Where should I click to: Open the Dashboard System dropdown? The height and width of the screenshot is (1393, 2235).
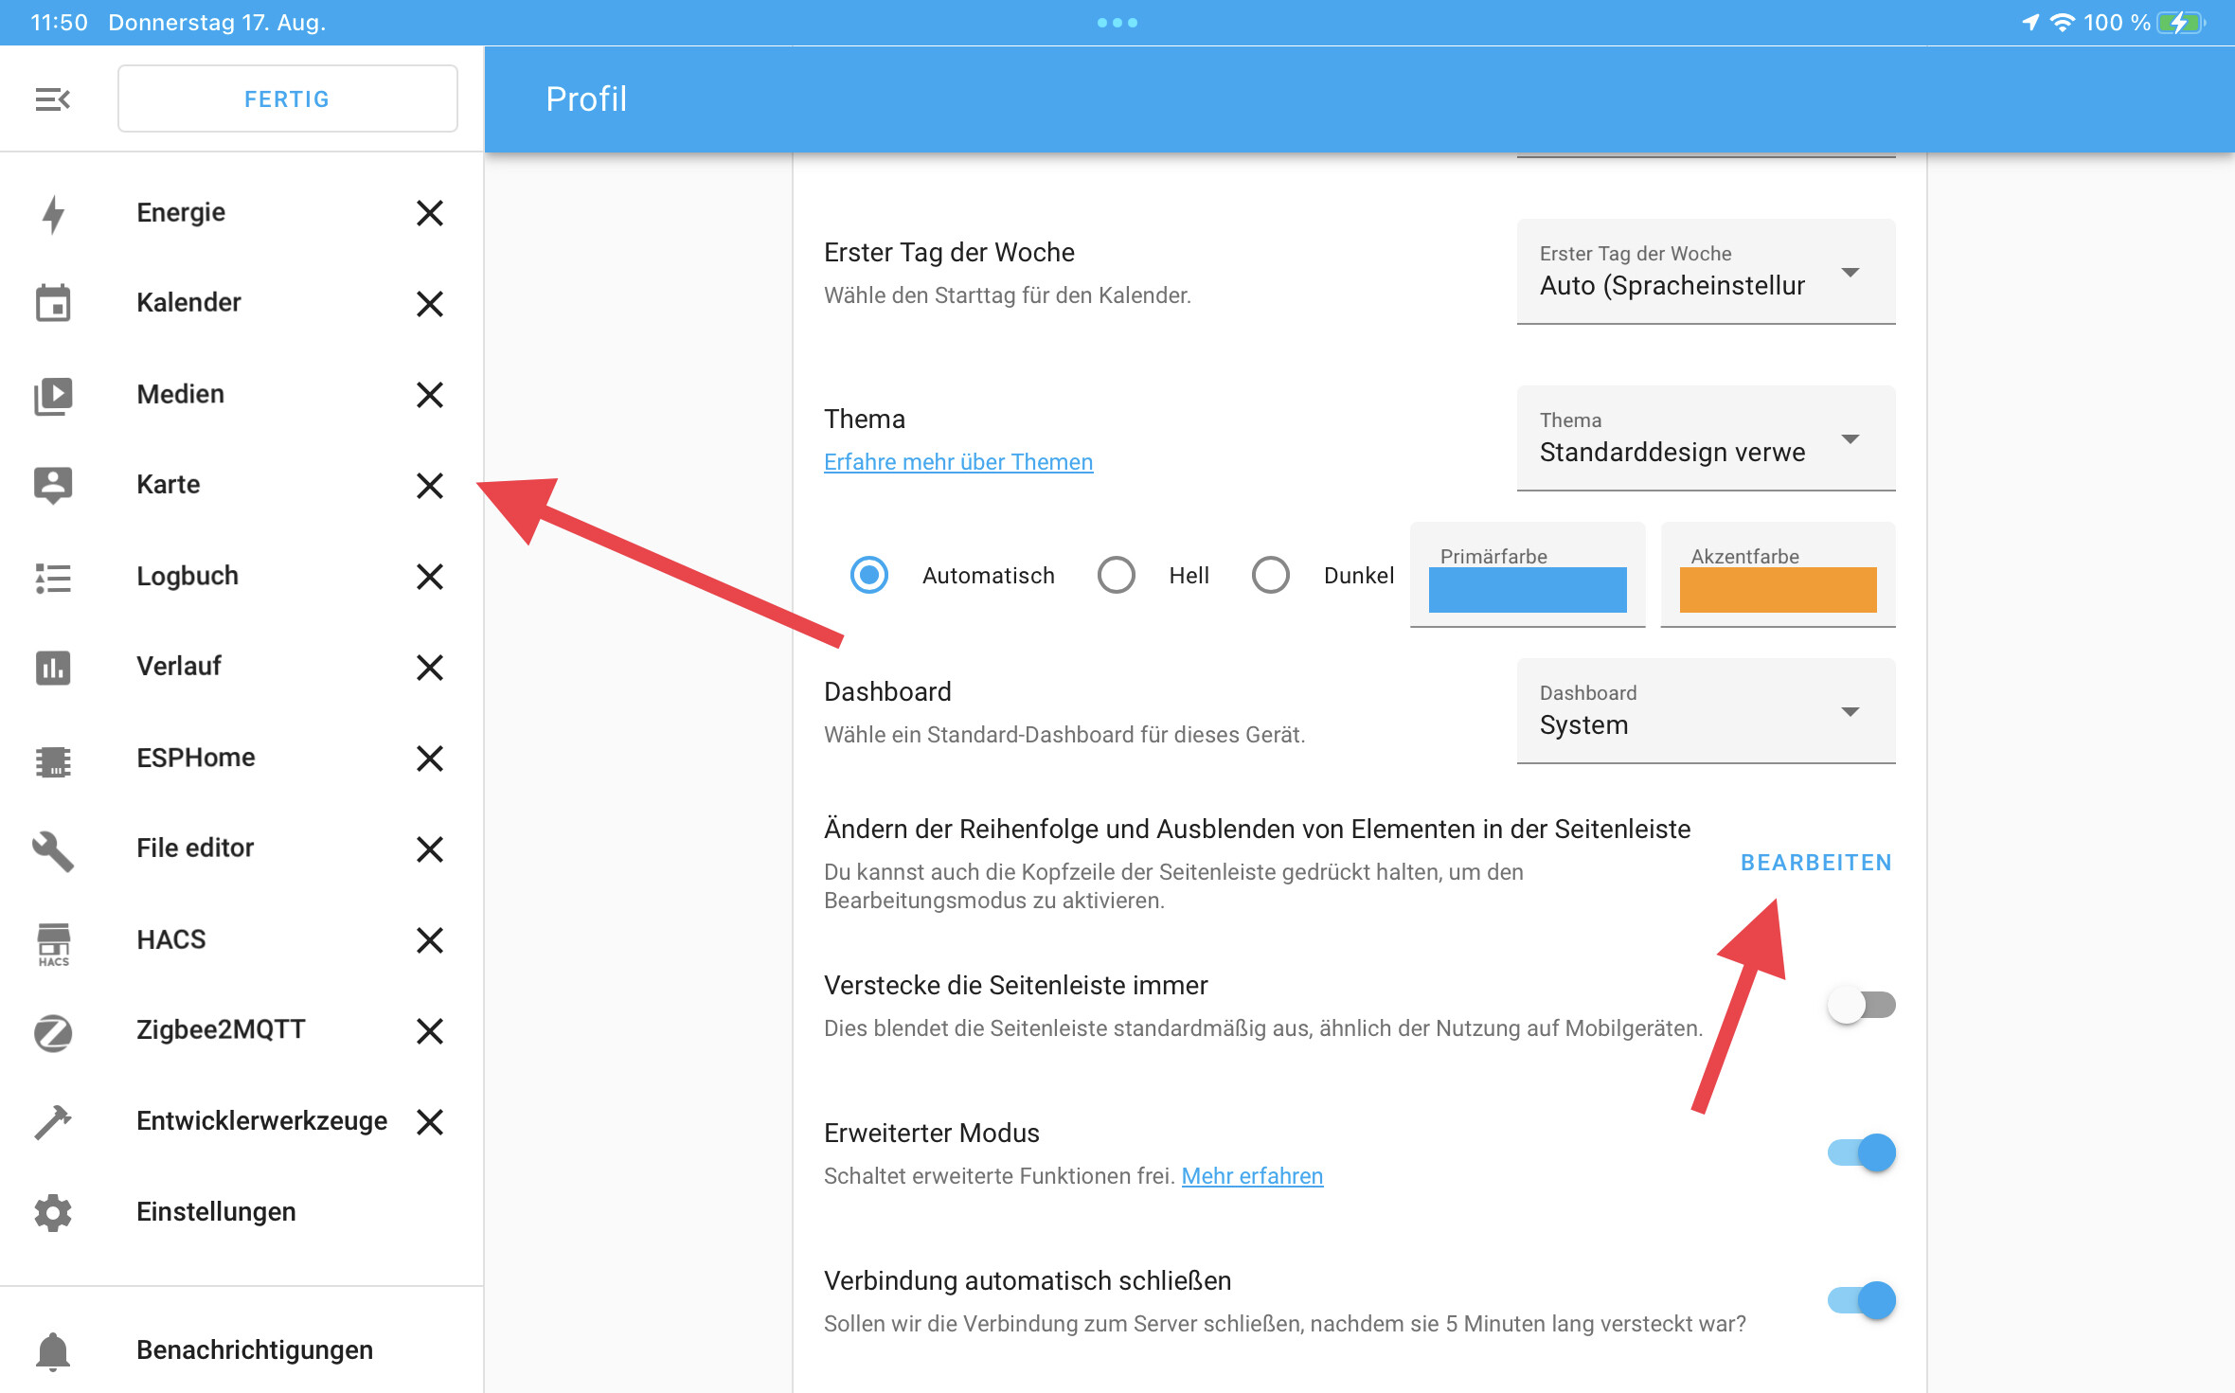tap(1706, 711)
